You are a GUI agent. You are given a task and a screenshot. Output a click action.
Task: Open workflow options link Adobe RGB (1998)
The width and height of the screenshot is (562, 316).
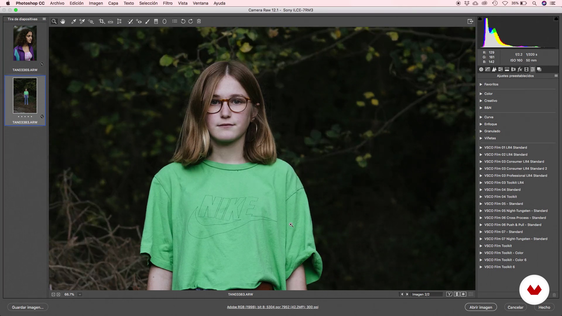pyautogui.click(x=273, y=307)
